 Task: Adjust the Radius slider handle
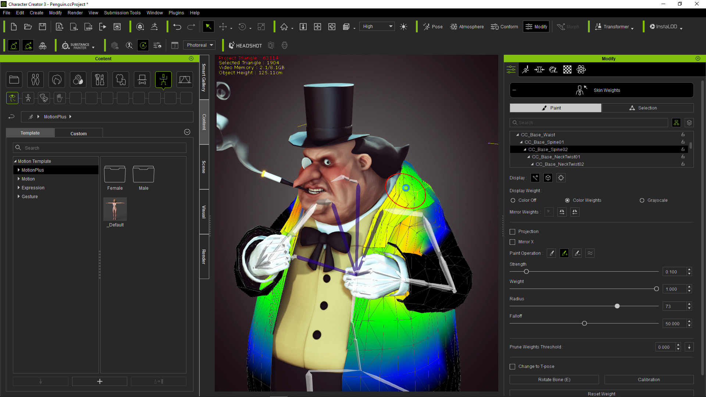617,306
